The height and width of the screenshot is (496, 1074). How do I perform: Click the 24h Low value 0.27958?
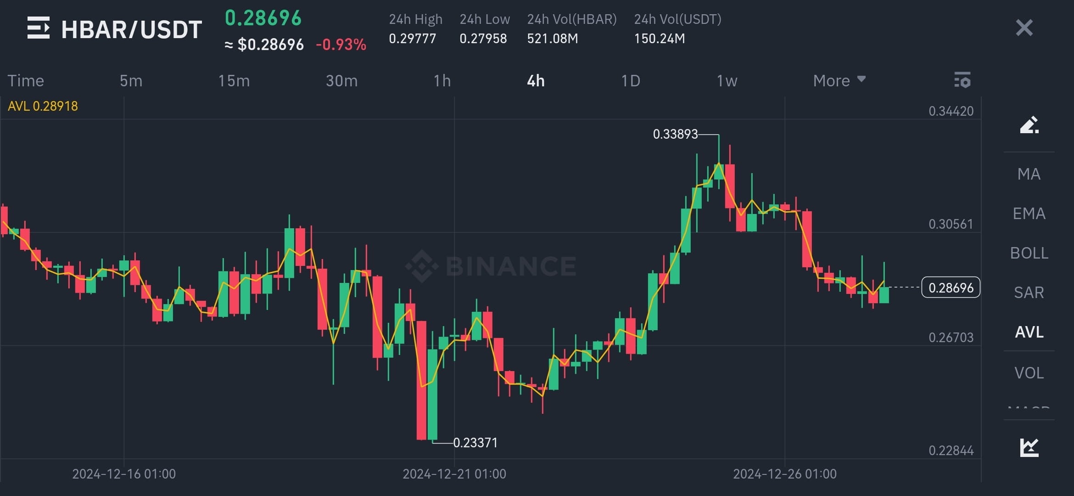coord(483,39)
